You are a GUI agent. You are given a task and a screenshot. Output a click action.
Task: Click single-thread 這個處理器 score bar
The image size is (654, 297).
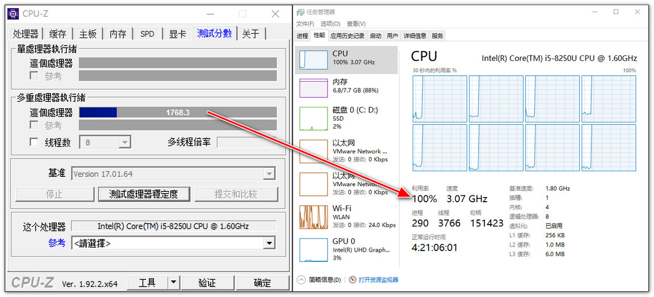coord(178,63)
